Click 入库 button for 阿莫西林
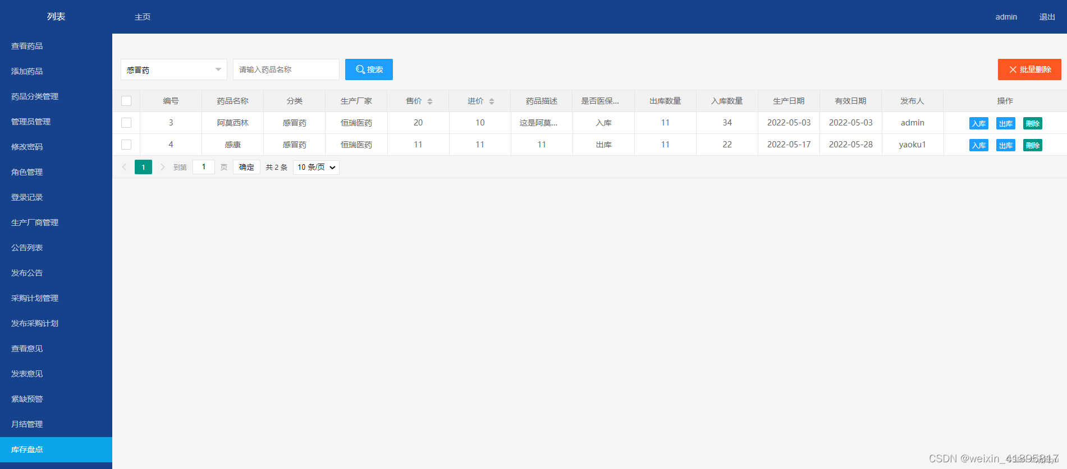The image size is (1067, 469). pyautogui.click(x=979, y=123)
